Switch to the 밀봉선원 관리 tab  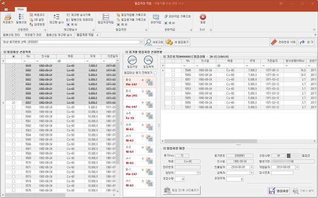pos(12,35)
